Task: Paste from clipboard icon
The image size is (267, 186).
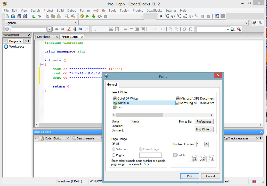Action: pos(59,16)
